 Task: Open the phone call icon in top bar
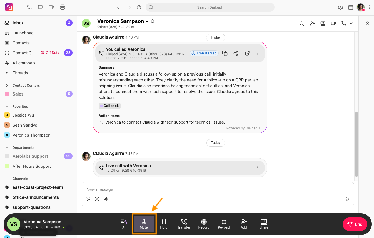pyautogui.click(x=29, y=7)
